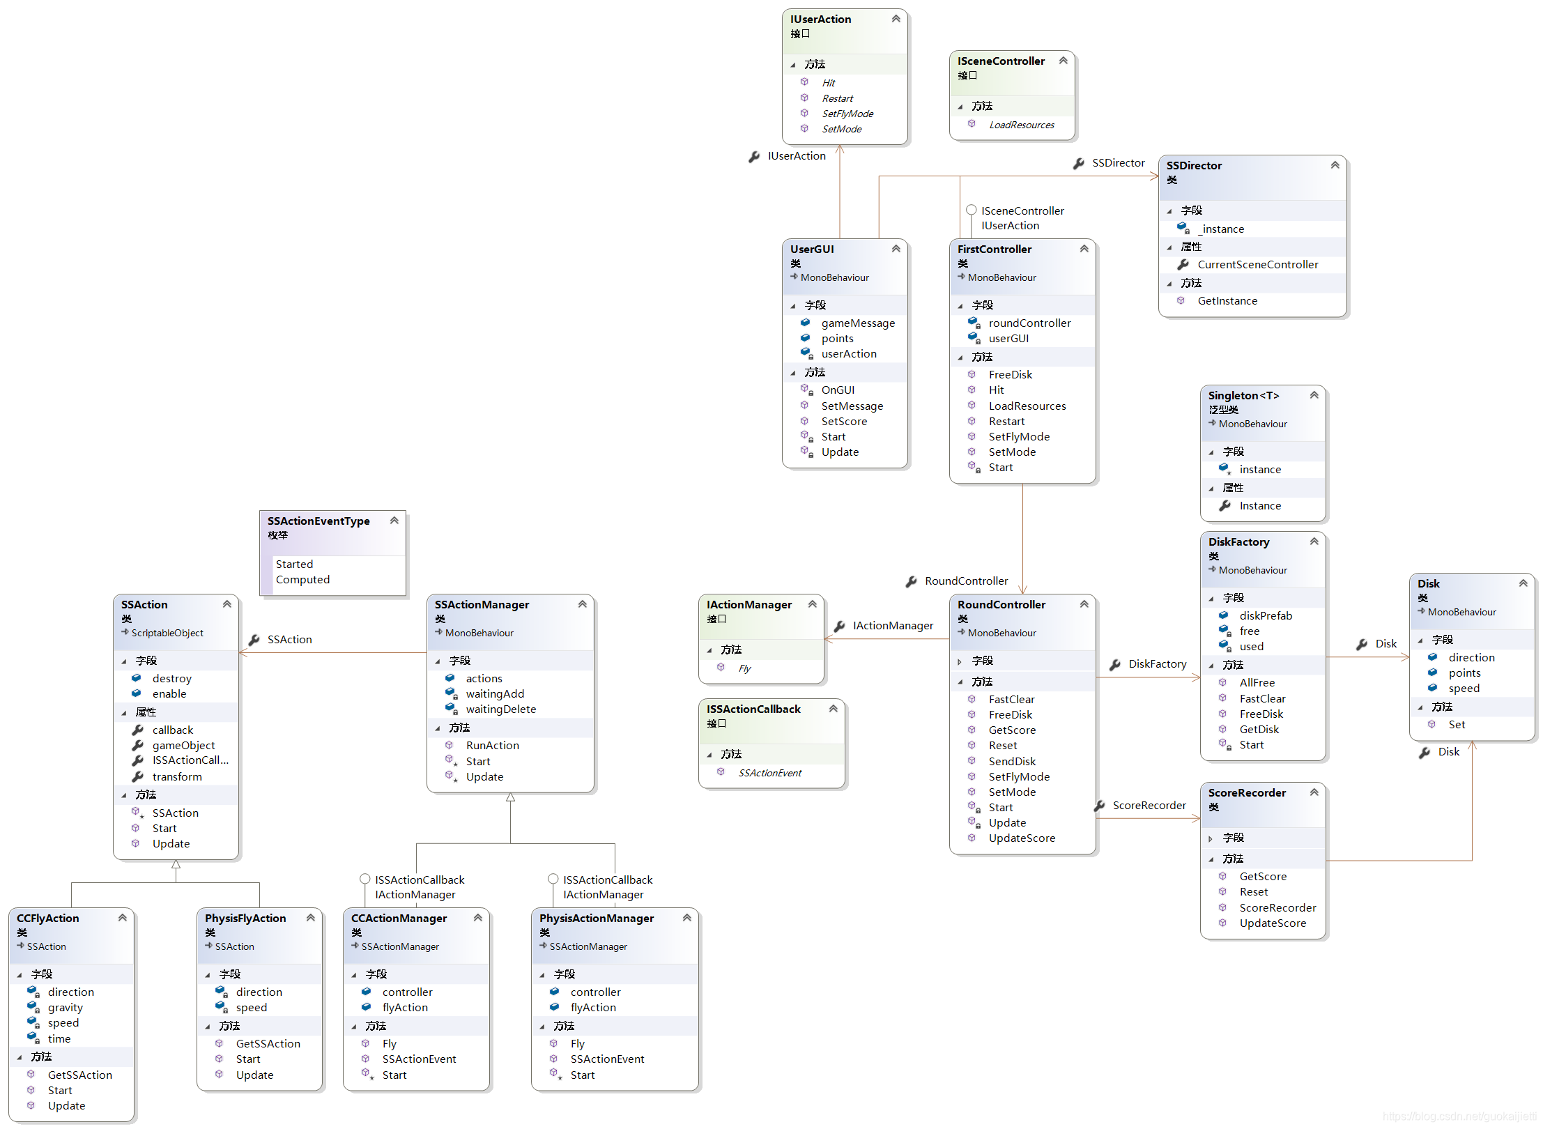Screen dimensions: 1543x1129
Task: Click the wrench icon beside CurrentSceneController
Action: pyautogui.click(x=1183, y=265)
